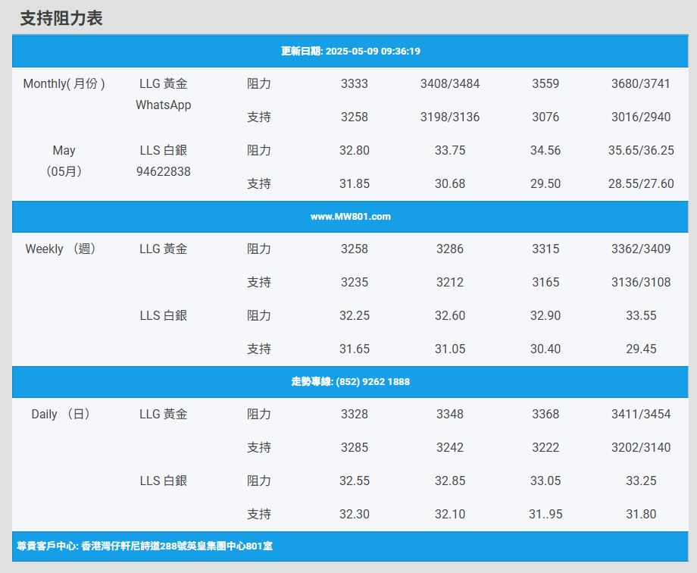697x573 pixels.
Task: Click the (05月) label
Action: (x=64, y=172)
